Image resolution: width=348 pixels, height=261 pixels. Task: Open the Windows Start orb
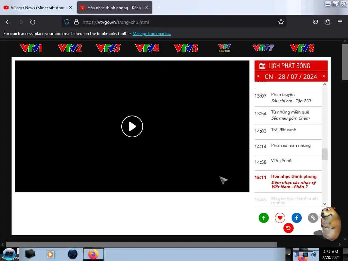[x=9, y=254]
